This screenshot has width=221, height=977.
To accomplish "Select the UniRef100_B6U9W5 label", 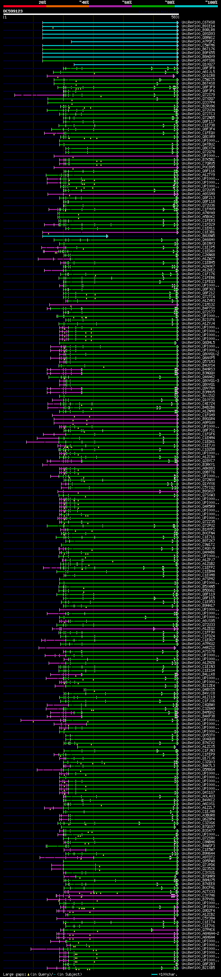I will click(198, 236).
